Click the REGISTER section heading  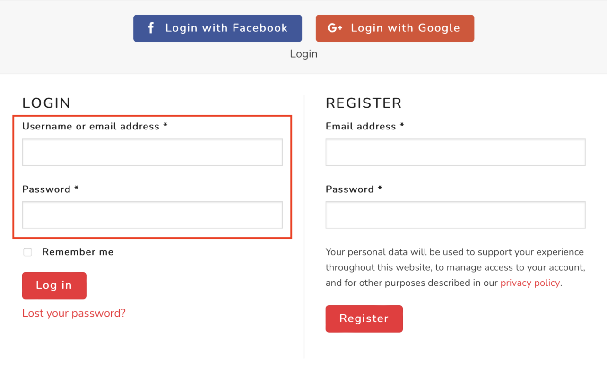[364, 103]
